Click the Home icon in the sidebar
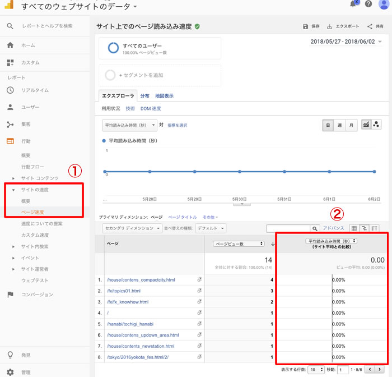 pyautogui.click(x=10, y=45)
